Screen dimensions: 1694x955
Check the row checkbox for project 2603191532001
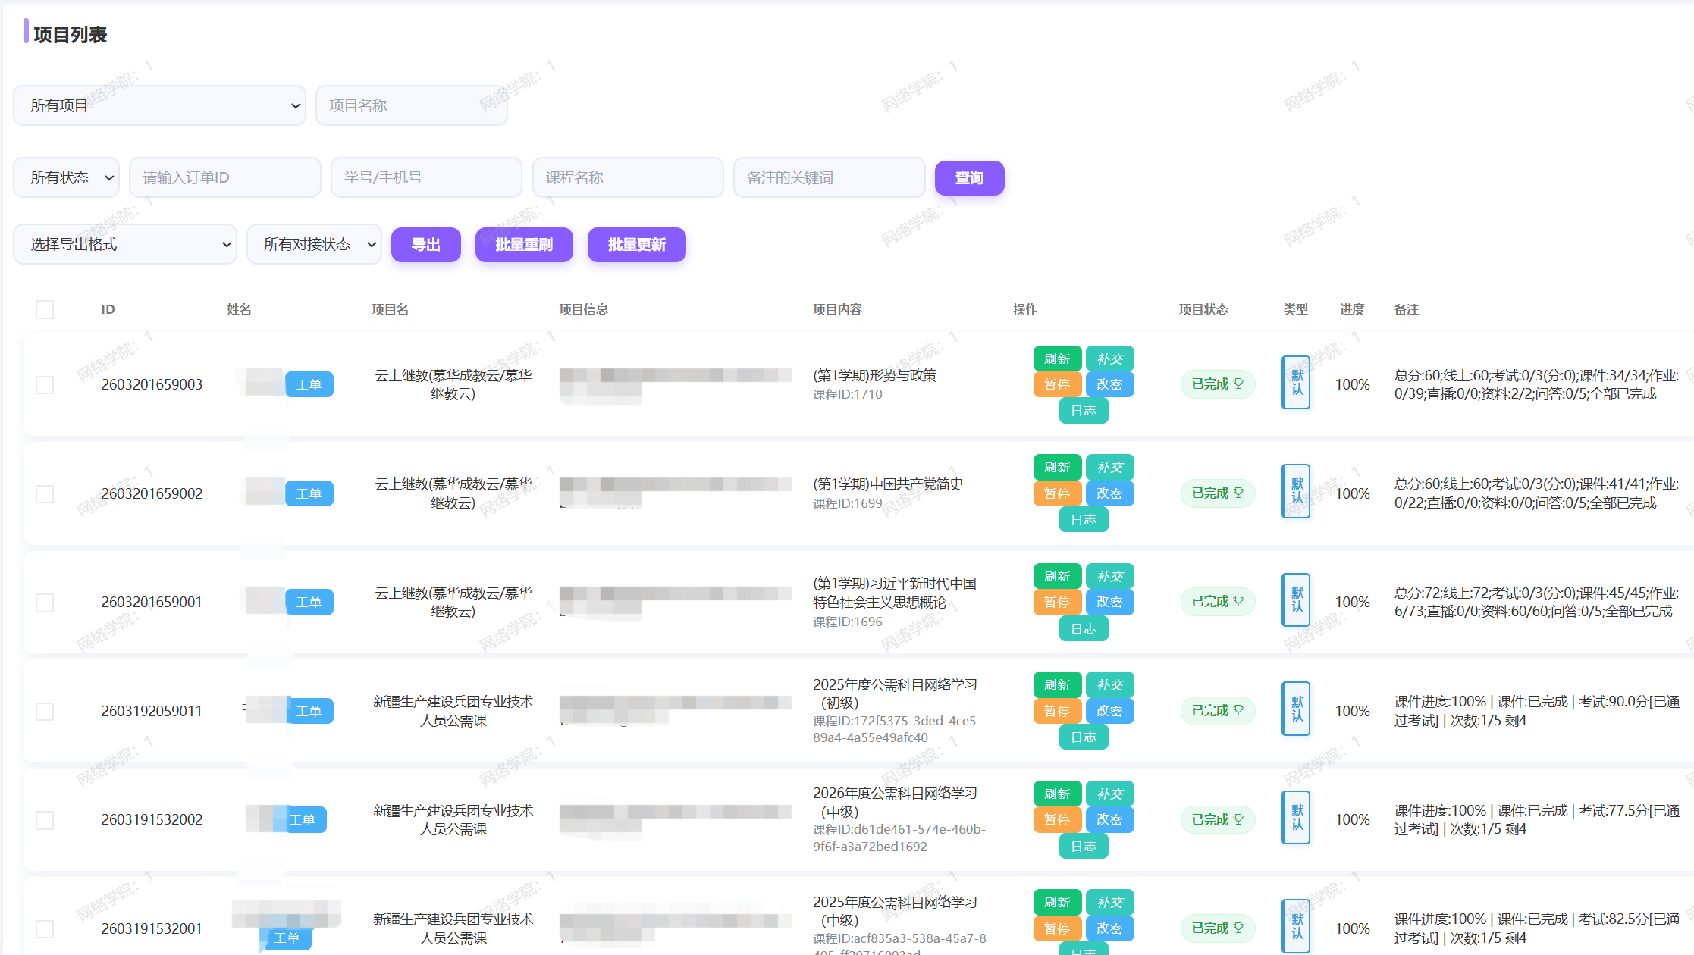[44, 928]
